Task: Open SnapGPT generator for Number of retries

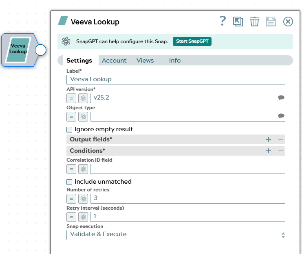Action: coord(83,199)
